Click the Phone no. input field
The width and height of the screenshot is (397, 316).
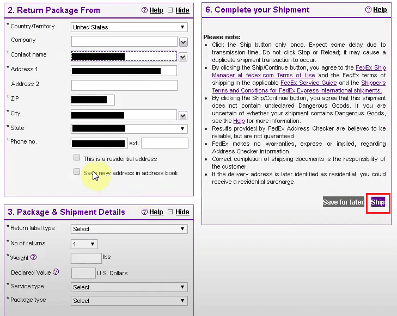coord(99,143)
